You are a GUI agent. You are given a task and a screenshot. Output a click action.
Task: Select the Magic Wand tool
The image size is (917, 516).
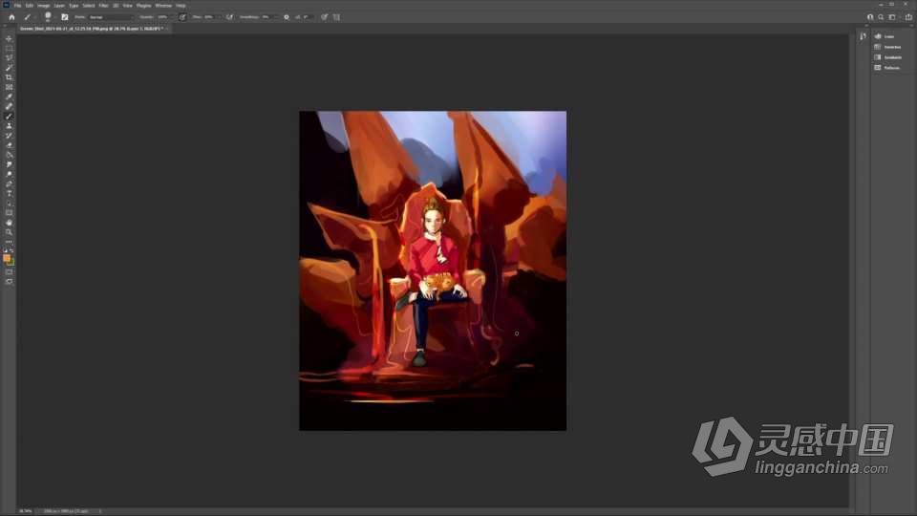[9, 68]
